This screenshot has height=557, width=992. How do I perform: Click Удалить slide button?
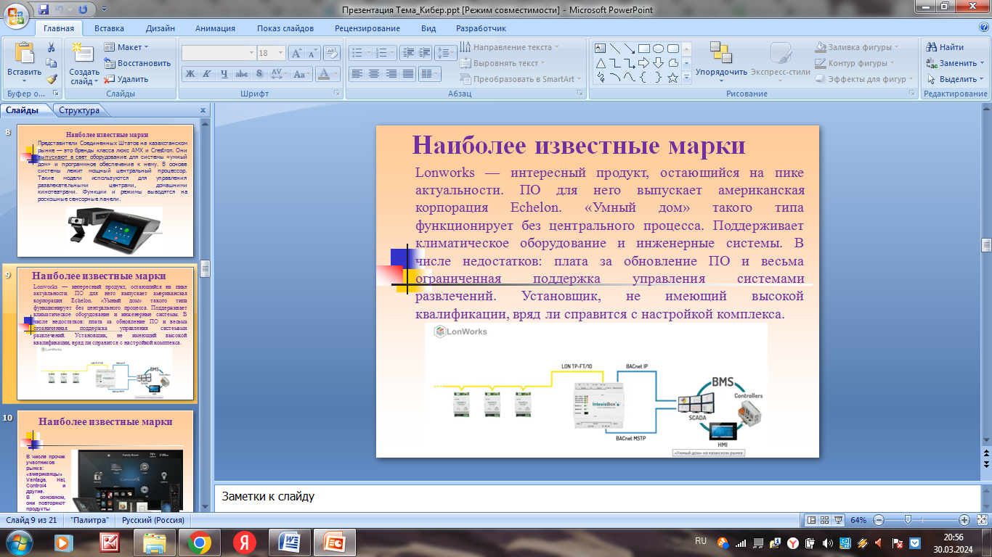[x=126, y=79]
